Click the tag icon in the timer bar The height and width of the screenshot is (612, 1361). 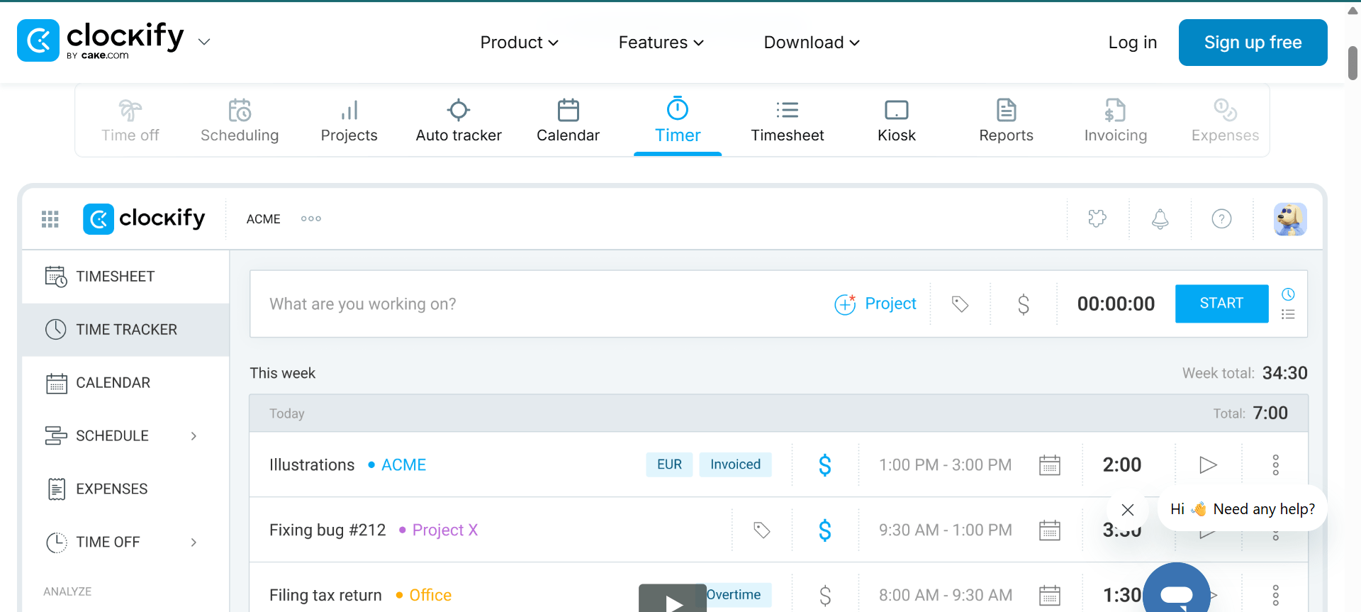click(x=960, y=304)
